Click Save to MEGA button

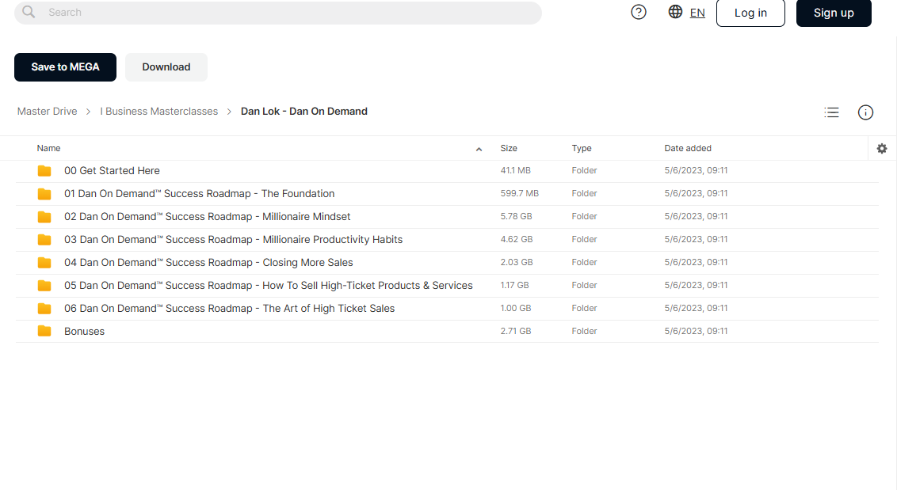pyautogui.click(x=65, y=67)
